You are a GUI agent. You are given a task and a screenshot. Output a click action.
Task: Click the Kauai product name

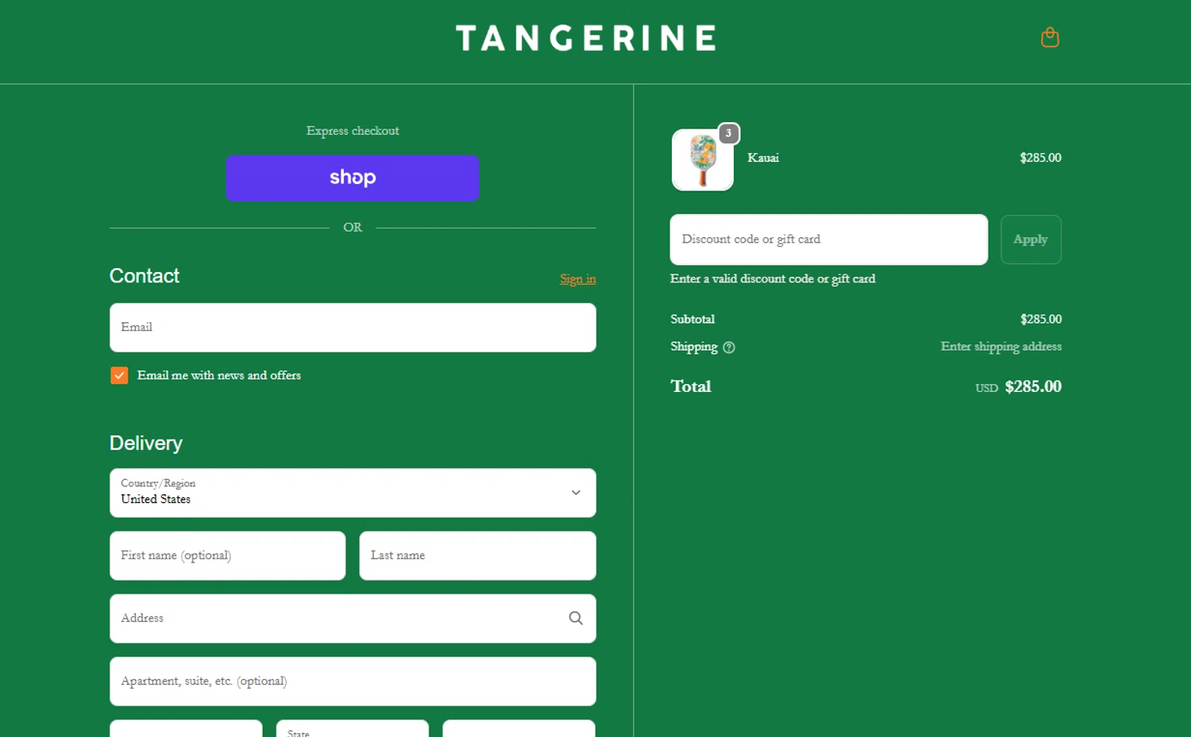[763, 158]
